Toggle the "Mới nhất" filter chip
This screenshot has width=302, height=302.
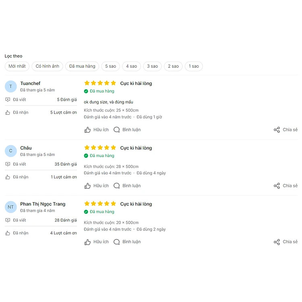17,66
